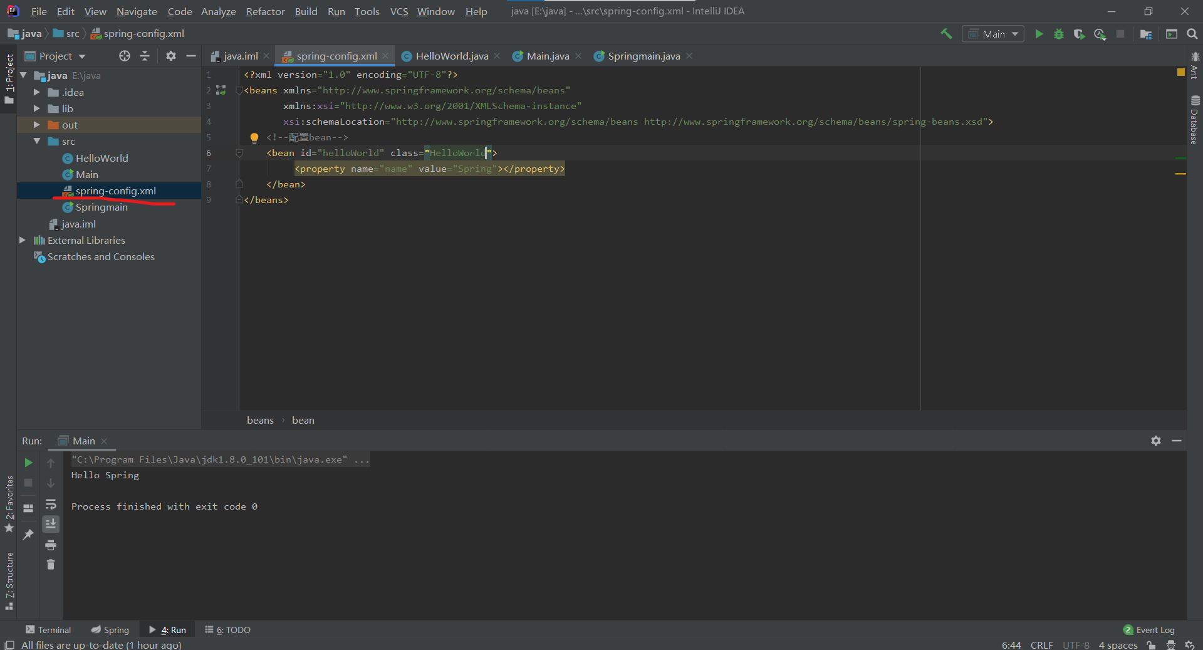Expand External Libraries node
The height and width of the screenshot is (650, 1203).
[23, 240]
